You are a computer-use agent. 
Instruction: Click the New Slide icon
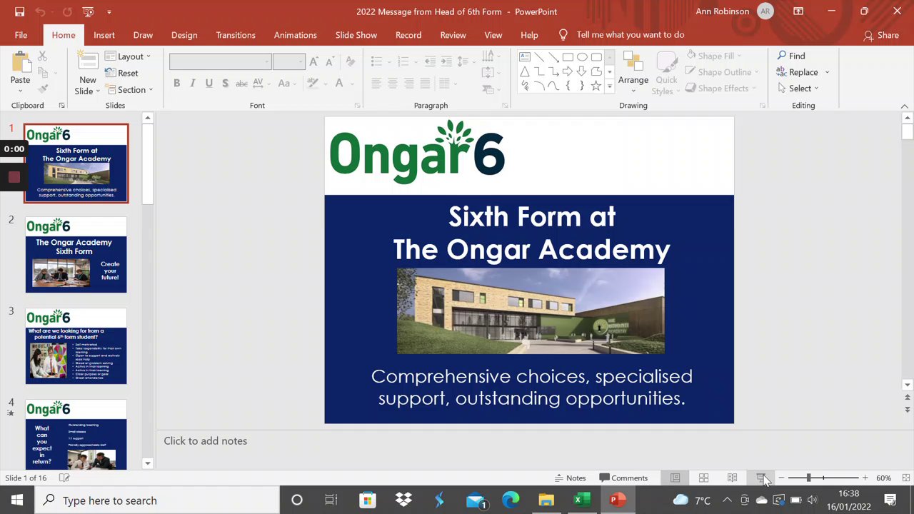coord(87,62)
